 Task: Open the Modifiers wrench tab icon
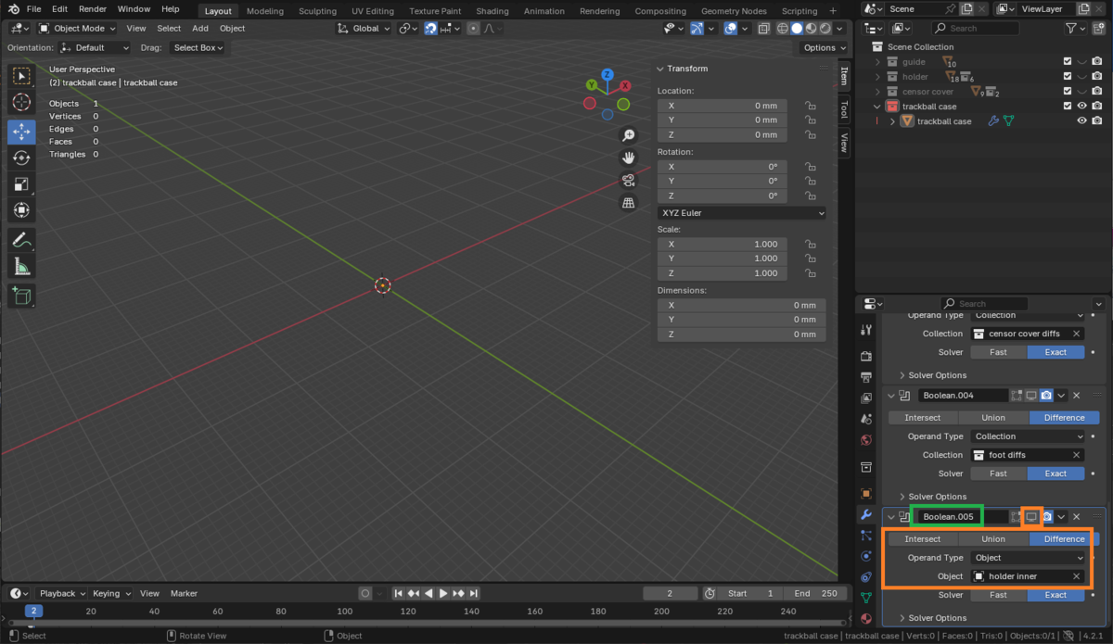[866, 514]
